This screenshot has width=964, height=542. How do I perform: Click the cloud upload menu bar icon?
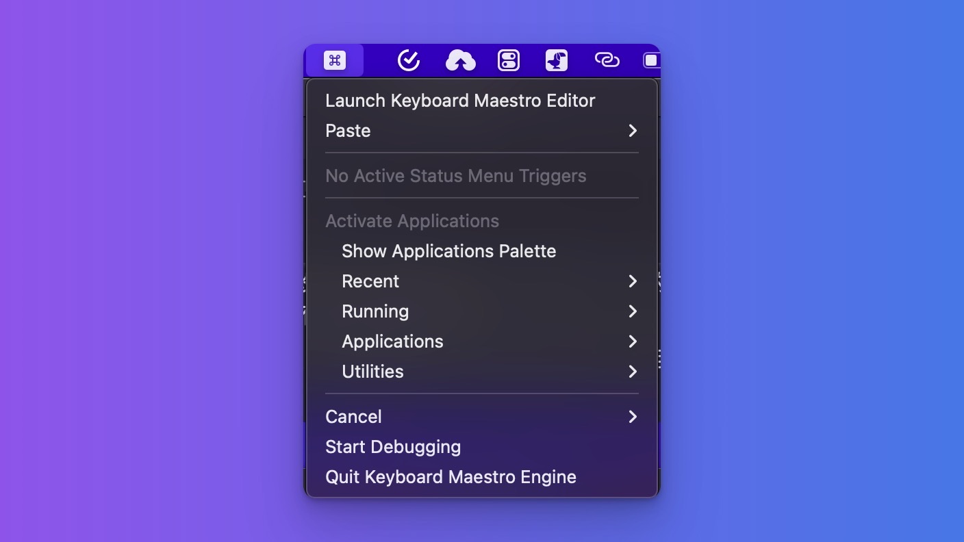pyautogui.click(x=461, y=60)
